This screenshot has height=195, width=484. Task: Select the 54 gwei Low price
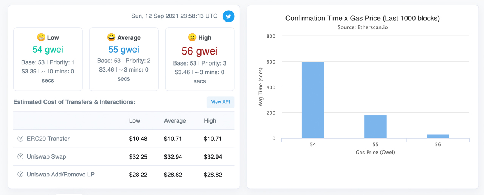coord(48,49)
